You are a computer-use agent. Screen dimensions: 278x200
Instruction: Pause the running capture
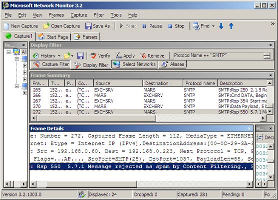coord(152,26)
